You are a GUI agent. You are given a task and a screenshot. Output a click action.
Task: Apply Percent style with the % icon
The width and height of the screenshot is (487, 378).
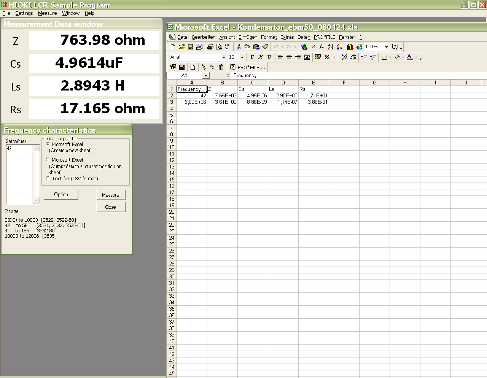(x=327, y=57)
